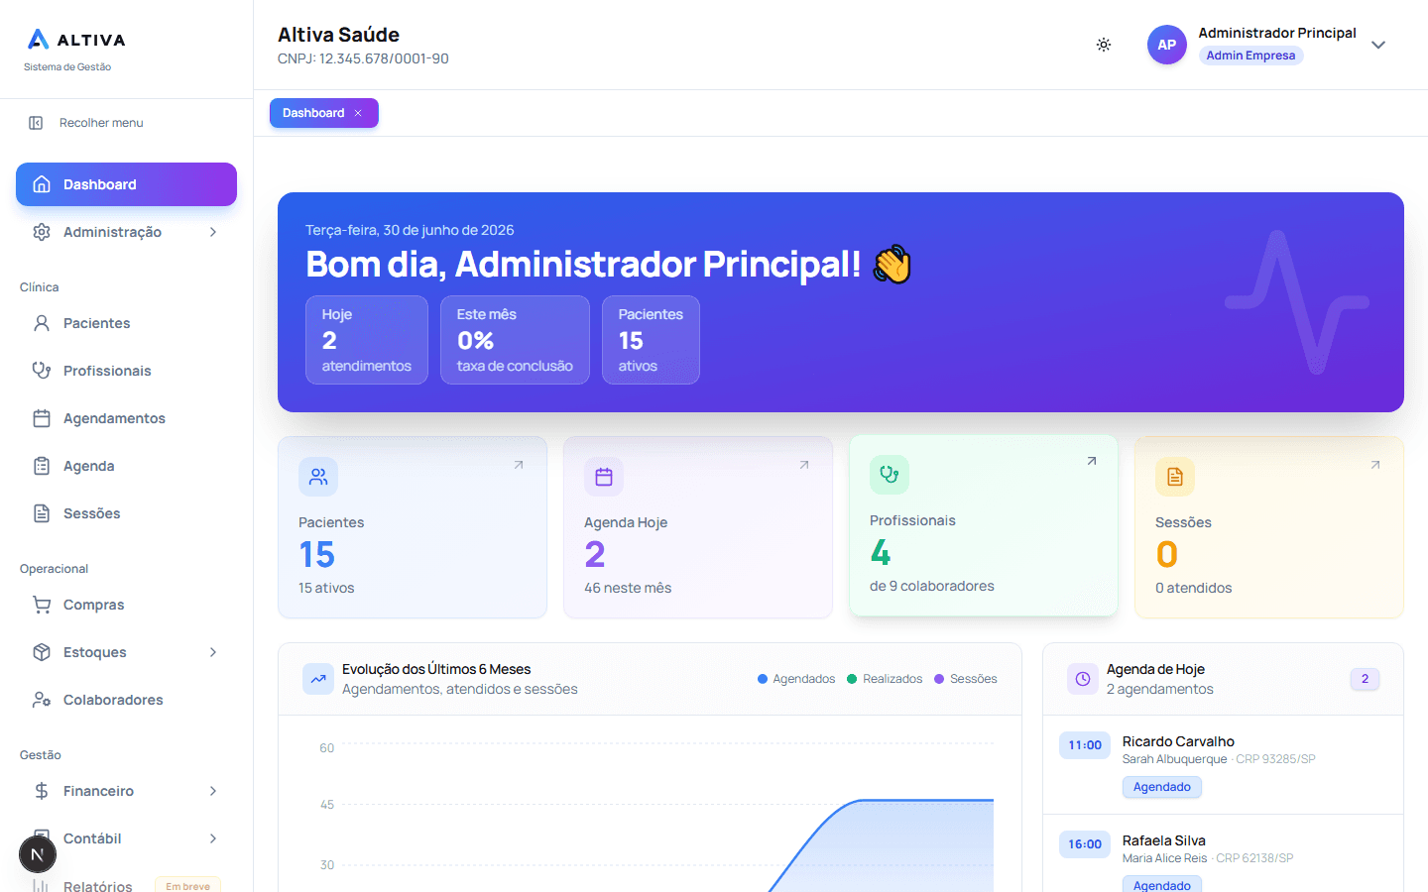This screenshot has width=1428, height=892.
Task: Click the 11:00 time badge
Action: pos(1085,745)
